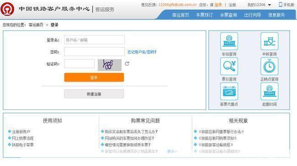Click the 更多> link under FAQs
The width and height of the screenshot is (297, 166).
[x=172, y=151]
